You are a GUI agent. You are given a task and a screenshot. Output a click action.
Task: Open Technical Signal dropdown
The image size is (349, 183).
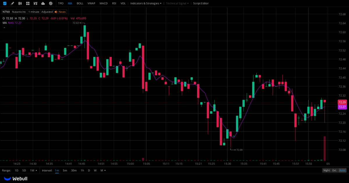[177, 3]
